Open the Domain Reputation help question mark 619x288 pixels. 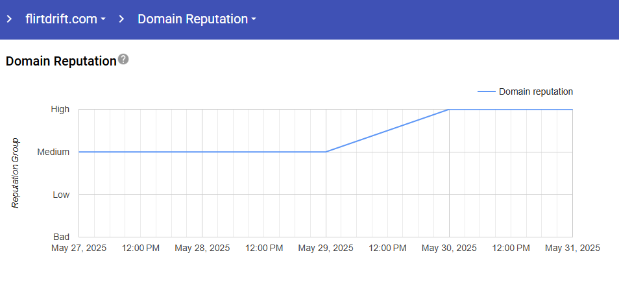(123, 60)
